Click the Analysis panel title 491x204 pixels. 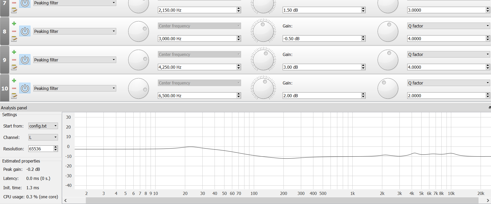[x=14, y=108]
